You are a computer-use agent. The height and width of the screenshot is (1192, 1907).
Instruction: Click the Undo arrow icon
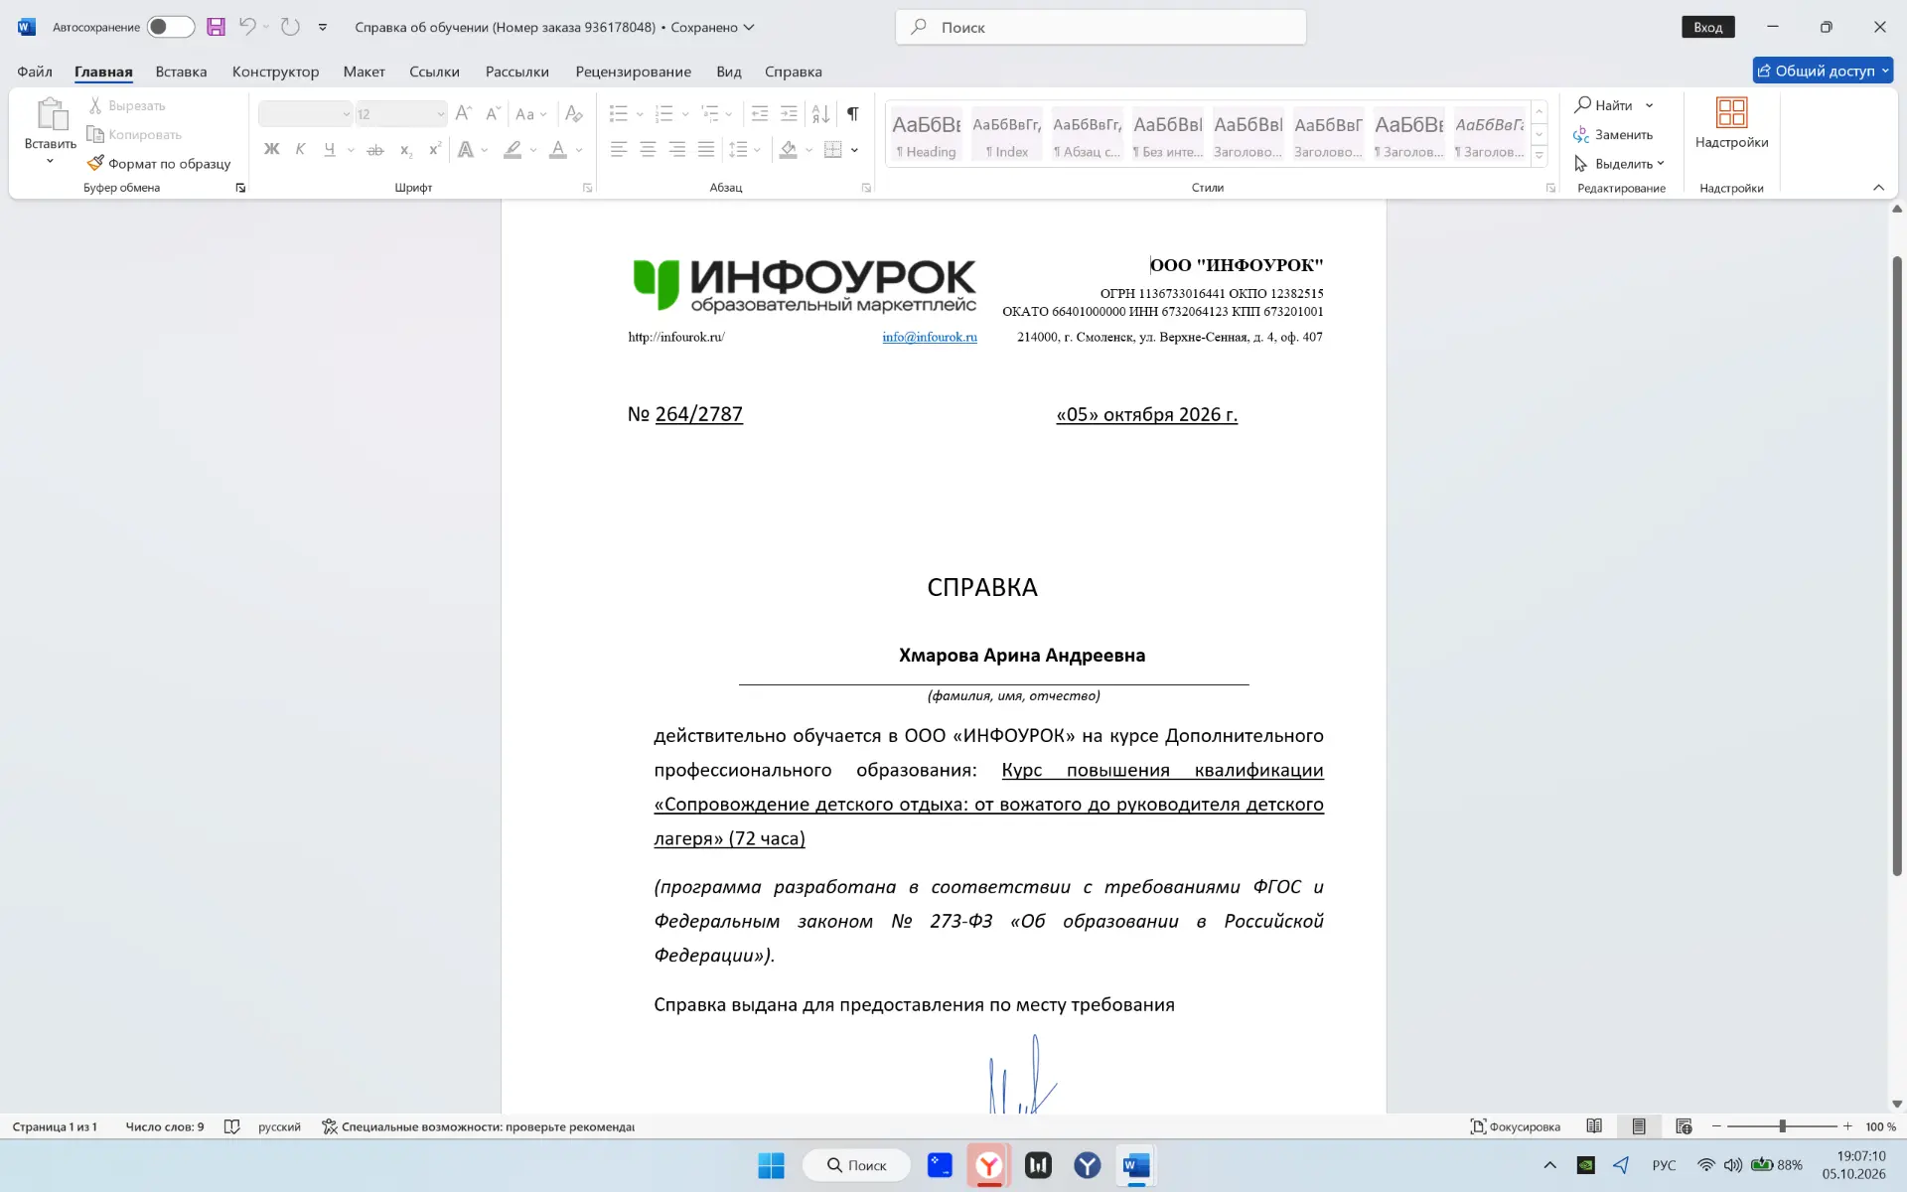tap(247, 27)
